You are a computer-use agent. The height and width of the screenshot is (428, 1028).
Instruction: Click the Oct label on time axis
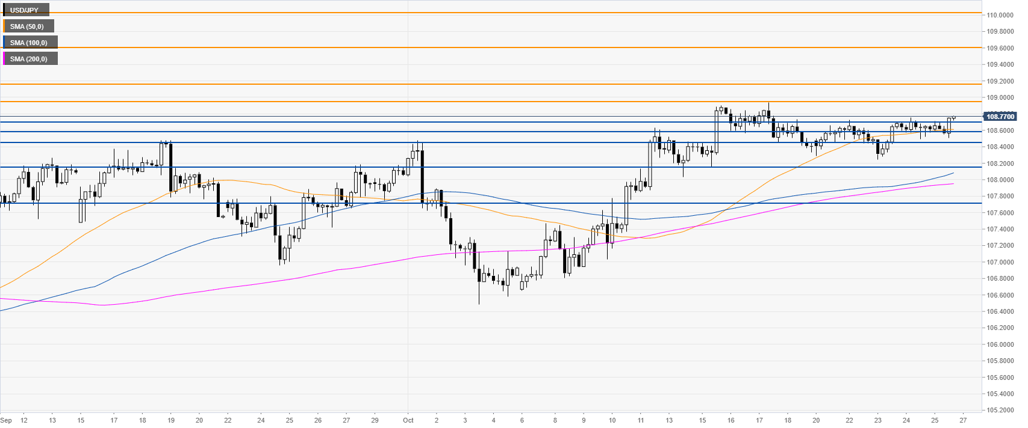tap(408, 420)
